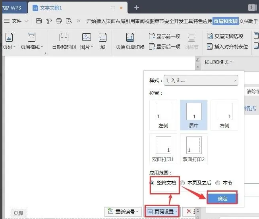Open the 开始 ribbon tab
259x219 pixels.
91,21
